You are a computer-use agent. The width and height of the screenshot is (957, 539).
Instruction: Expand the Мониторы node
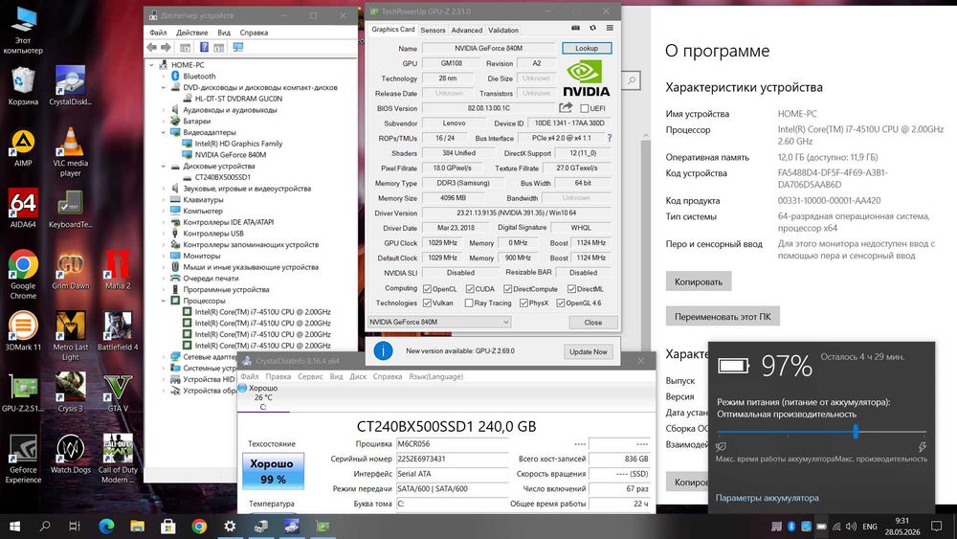[x=164, y=256]
